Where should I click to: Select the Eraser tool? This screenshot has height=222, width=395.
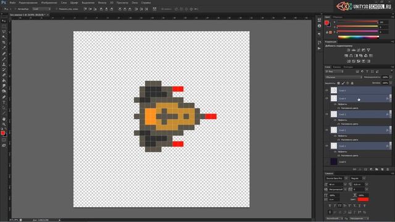4,75
